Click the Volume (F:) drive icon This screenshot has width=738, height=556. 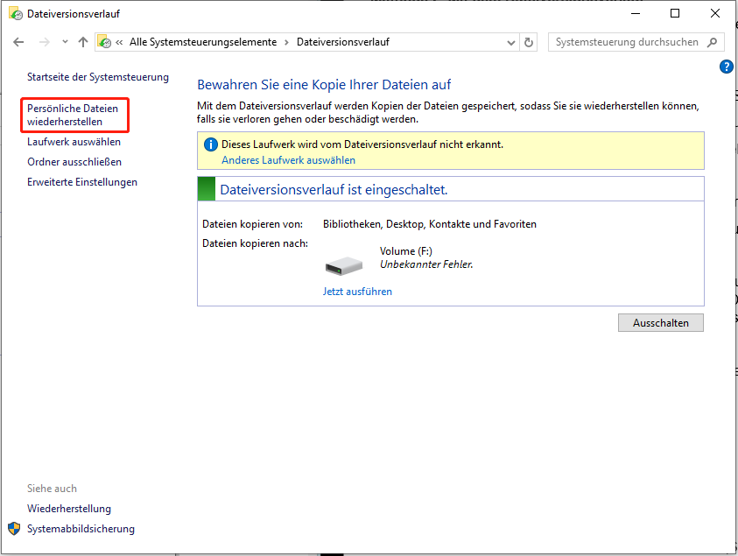point(343,266)
